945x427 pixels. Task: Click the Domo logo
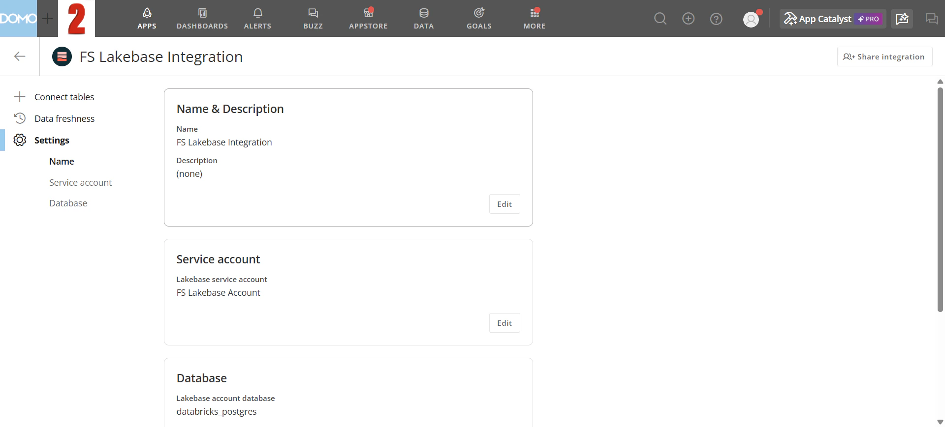click(18, 18)
